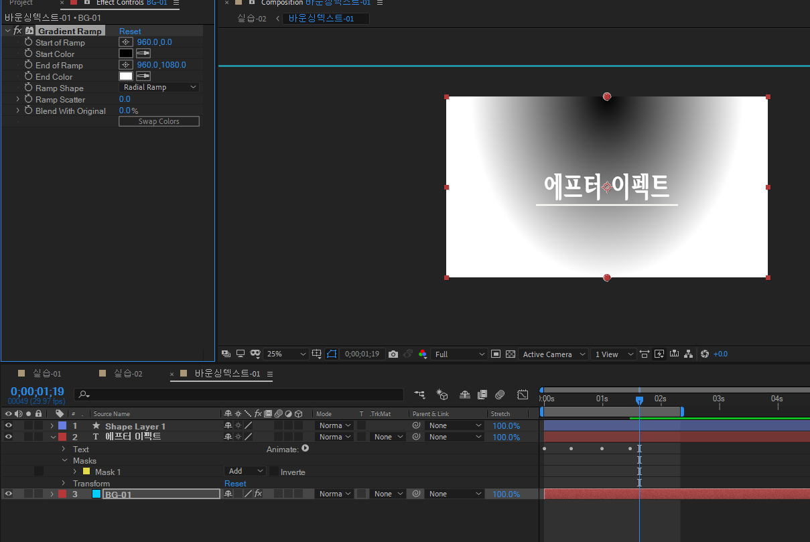Switch to the 실습-02 timeline tab

pyautogui.click(x=128, y=373)
